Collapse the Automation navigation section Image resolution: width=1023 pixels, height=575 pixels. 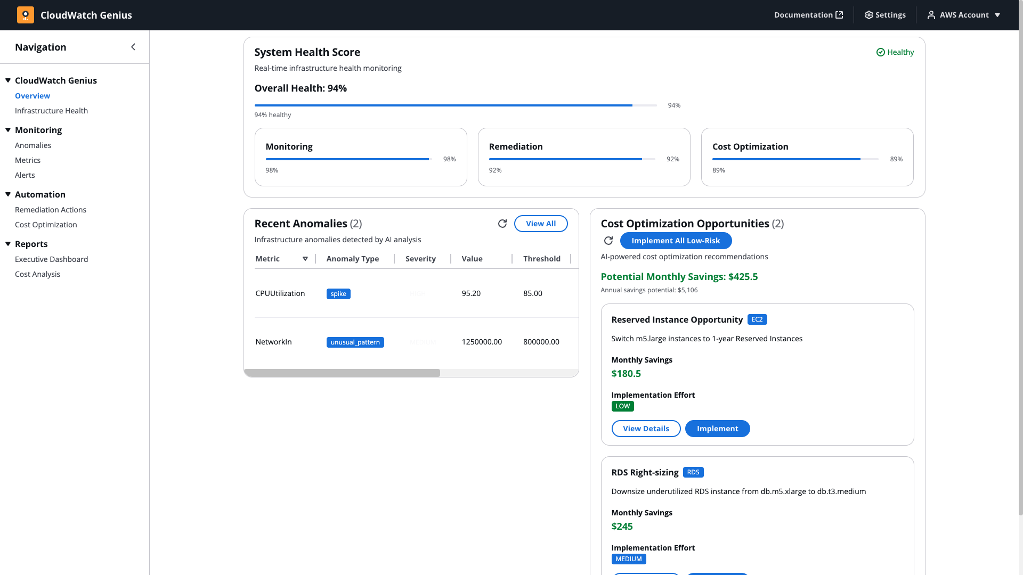point(8,194)
